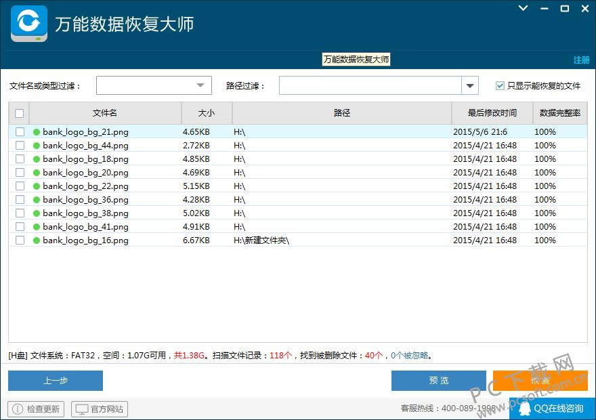Select the file name bank_logo_bg_41.png
596x420 pixels.
[x=85, y=227]
